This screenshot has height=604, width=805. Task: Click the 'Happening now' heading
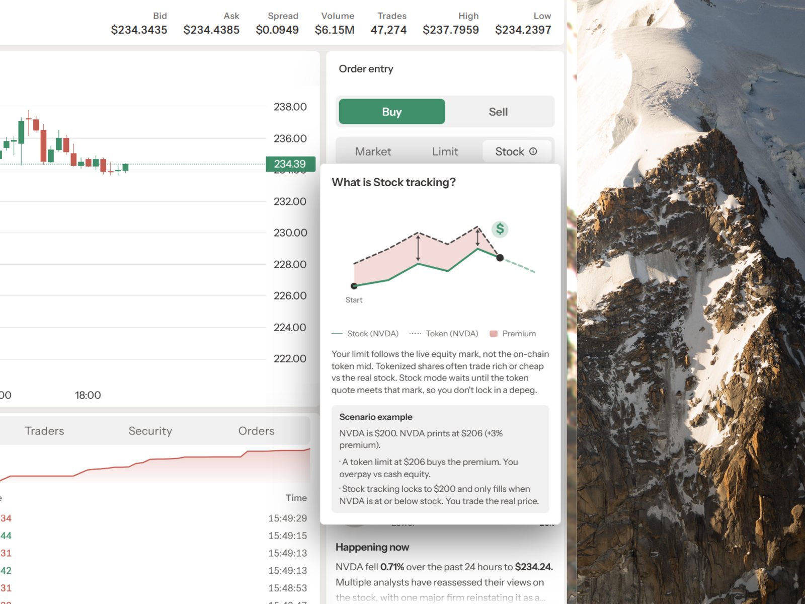click(372, 547)
